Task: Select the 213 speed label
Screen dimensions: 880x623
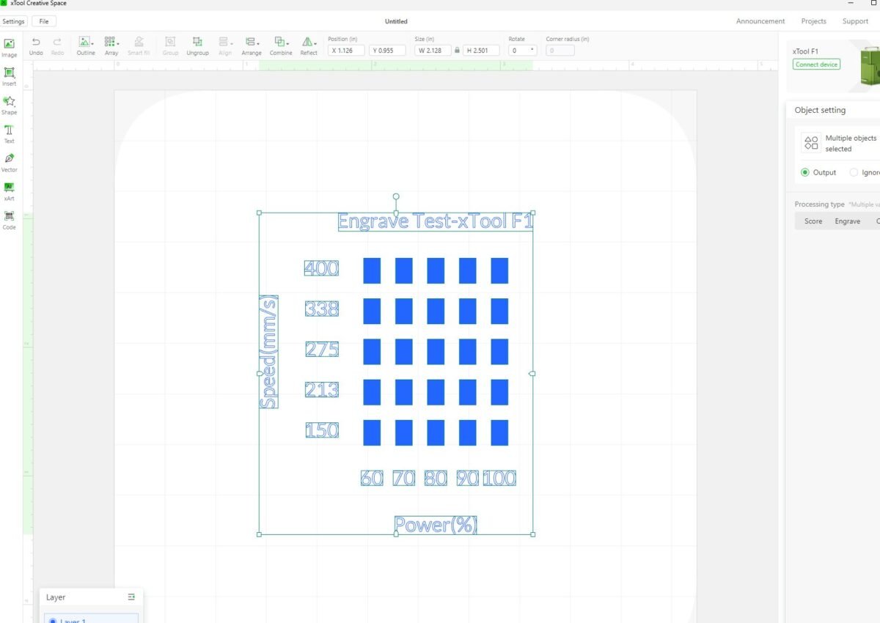Action: 322,390
